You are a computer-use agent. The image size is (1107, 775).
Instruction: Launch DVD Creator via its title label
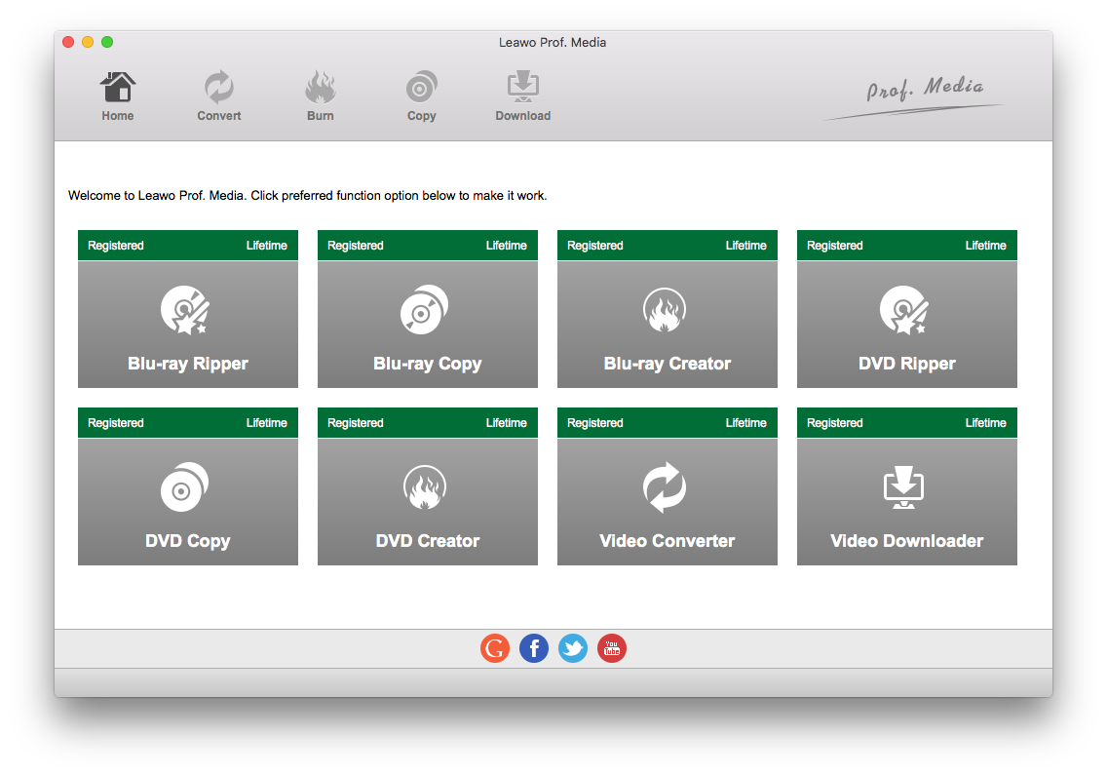[427, 541]
